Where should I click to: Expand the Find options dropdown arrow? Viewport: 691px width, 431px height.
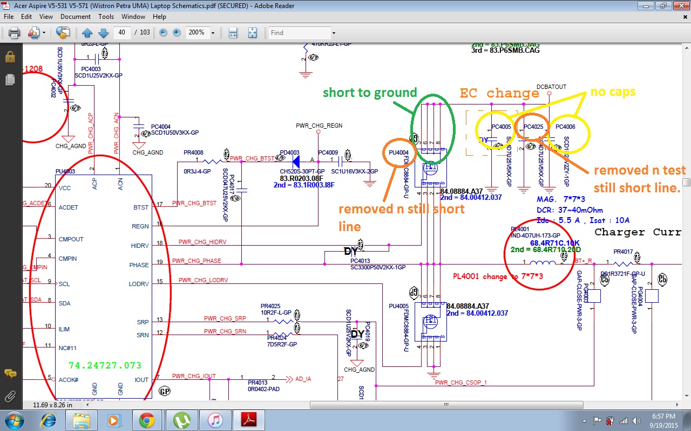pyautogui.click(x=334, y=33)
